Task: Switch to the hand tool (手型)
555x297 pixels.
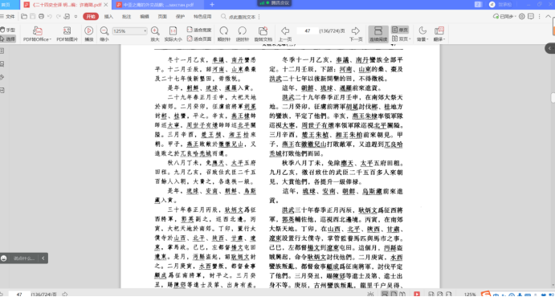Action: tap(8, 30)
